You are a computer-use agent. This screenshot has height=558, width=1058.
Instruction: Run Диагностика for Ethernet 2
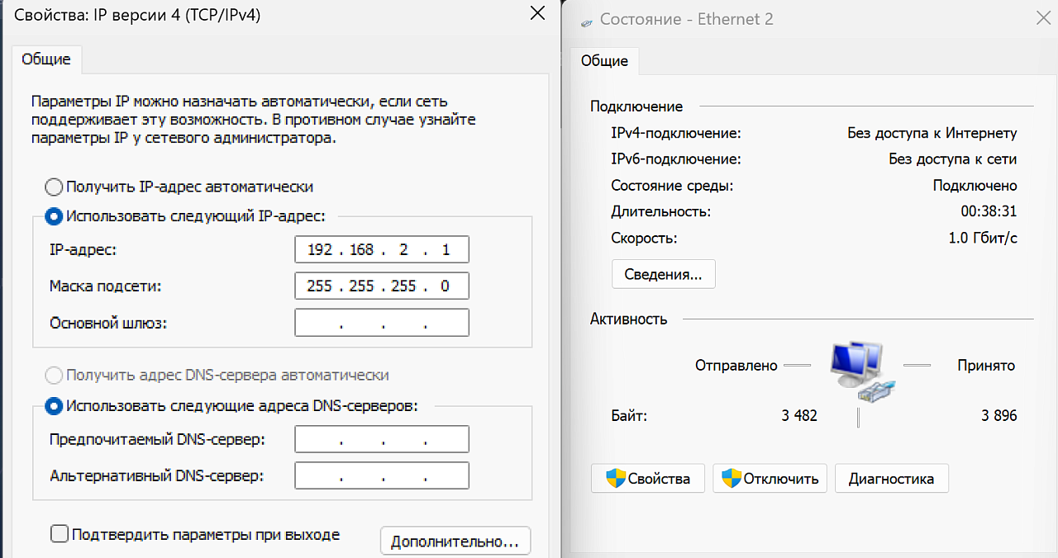click(x=891, y=478)
